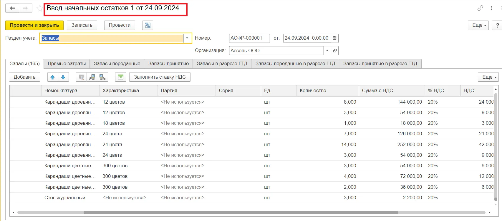Click the 18 цветов characteristic cell
Image resolution: width=502 pixels, height=221 pixels.
[x=129, y=123]
